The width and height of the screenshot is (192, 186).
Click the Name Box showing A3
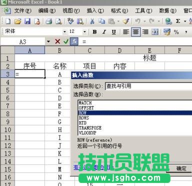(23, 41)
